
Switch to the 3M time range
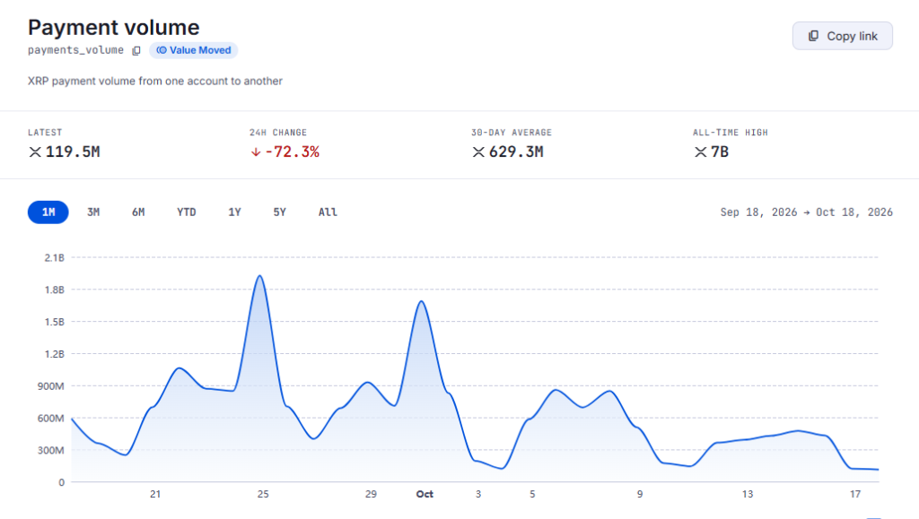pos(93,212)
